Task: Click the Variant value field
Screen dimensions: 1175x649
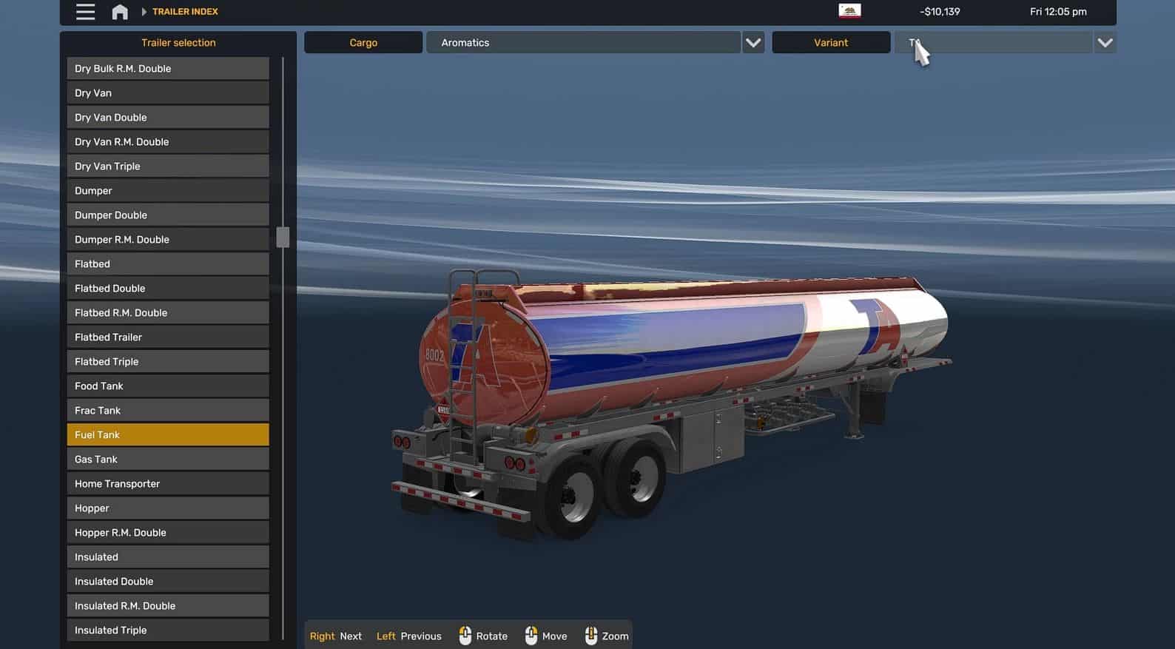Action: pyautogui.click(x=993, y=43)
